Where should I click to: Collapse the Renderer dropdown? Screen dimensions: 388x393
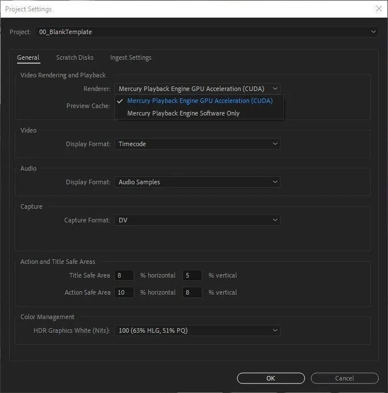pos(197,89)
